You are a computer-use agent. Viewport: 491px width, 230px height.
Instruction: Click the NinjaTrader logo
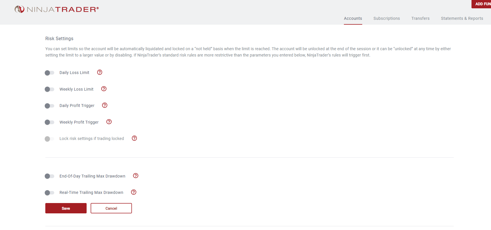click(x=56, y=9)
